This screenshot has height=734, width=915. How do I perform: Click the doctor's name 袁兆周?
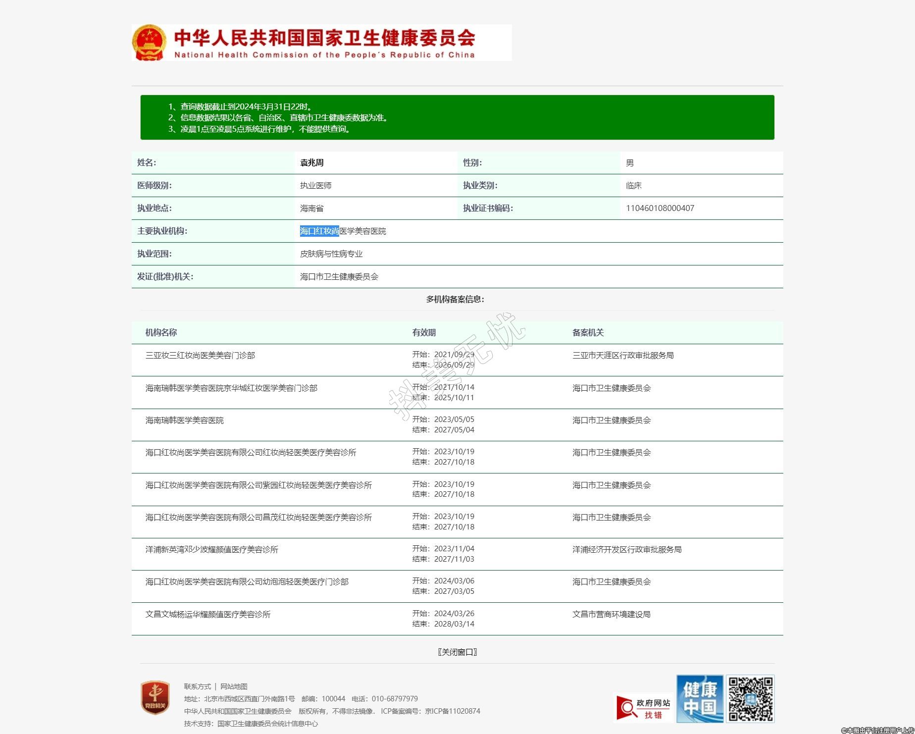pyautogui.click(x=311, y=163)
